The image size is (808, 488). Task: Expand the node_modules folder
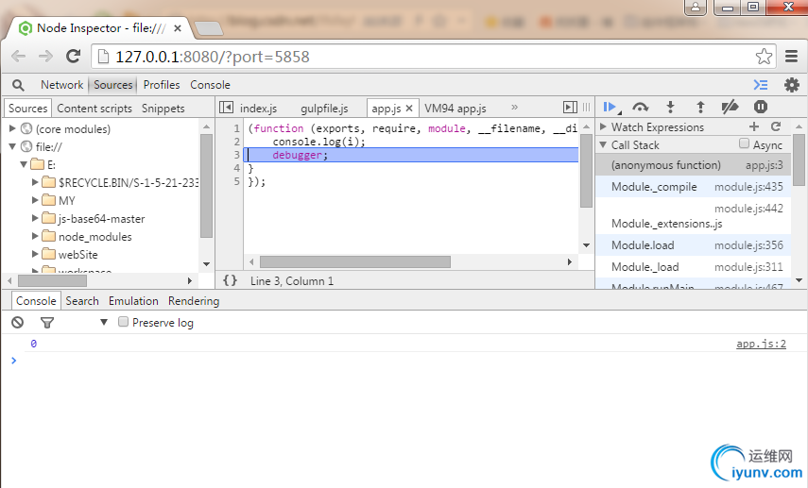click(x=35, y=236)
